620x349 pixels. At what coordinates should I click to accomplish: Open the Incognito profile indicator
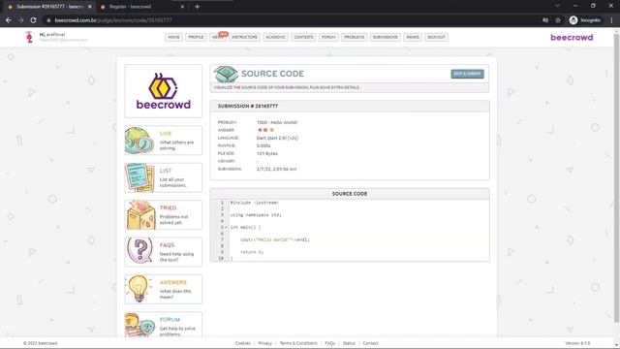click(585, 20)
